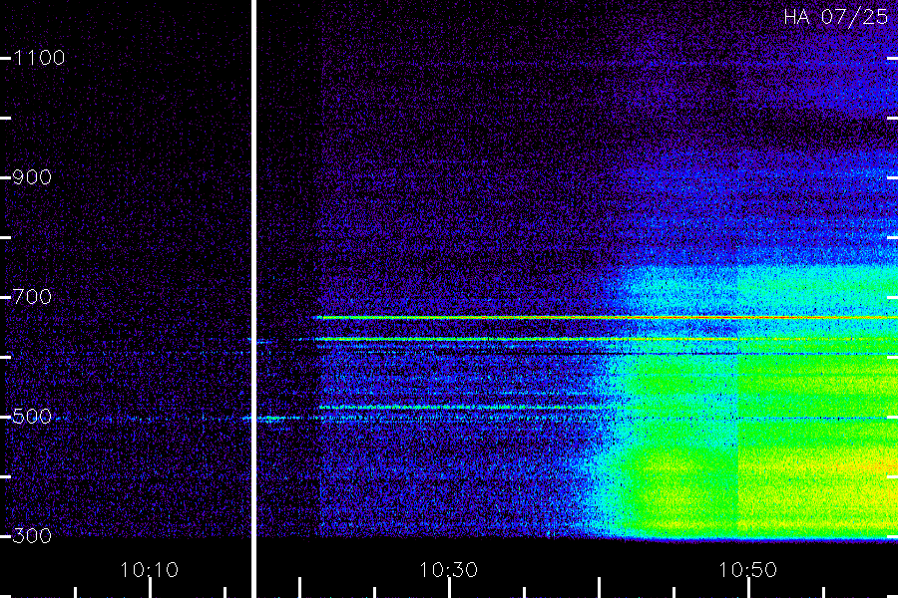Click the 500 frequency axis label

pos(32,417)
